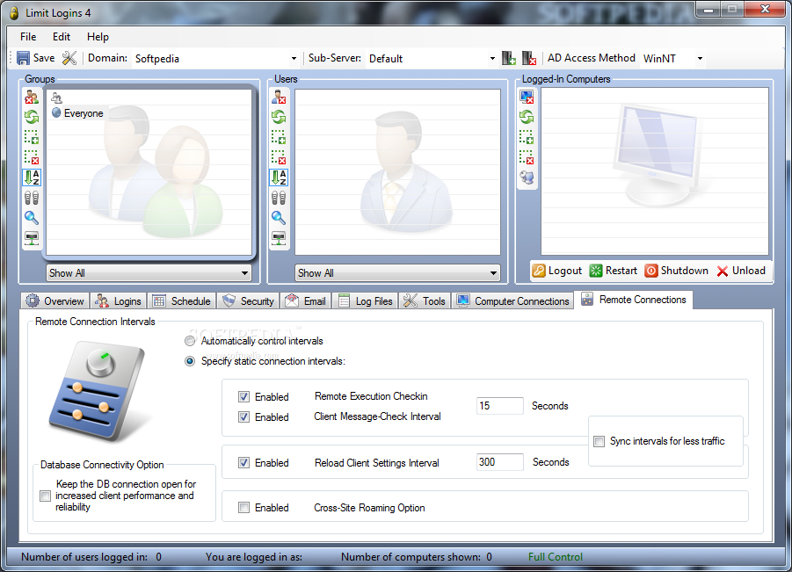Screen dimensions: 792x572
Task: Switch to the Overview tab
Action: pyautogui.click(x=55, y=300)
